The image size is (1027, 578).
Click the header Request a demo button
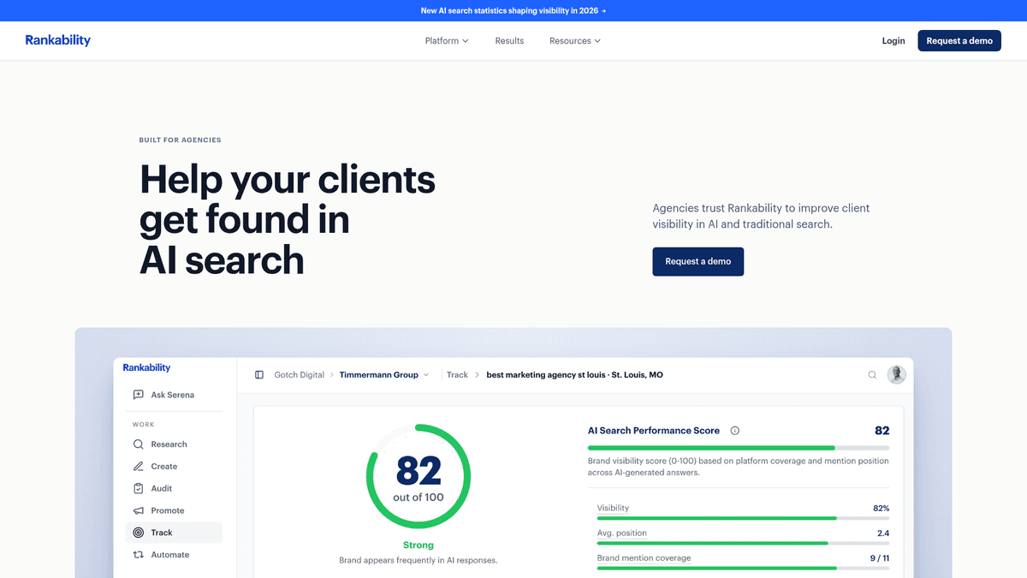[x=959, y=41]
